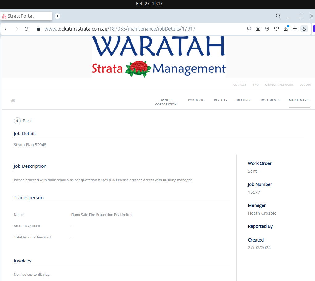The height and width of the screenshot is (281, 315).
Task: Click the camera snapshot icon
Action: coord(258,29)
